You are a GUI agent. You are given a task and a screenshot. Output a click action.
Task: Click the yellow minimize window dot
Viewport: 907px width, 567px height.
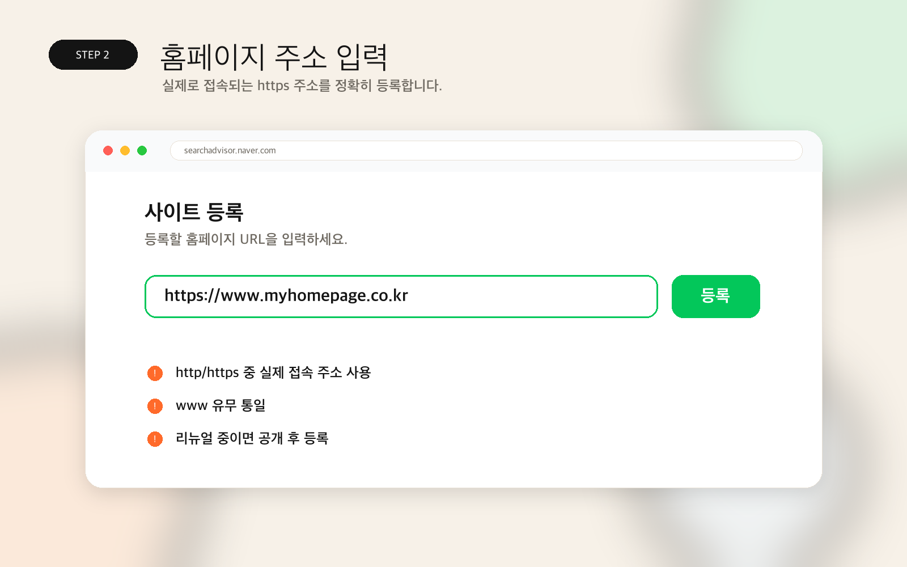pos(125,150)
